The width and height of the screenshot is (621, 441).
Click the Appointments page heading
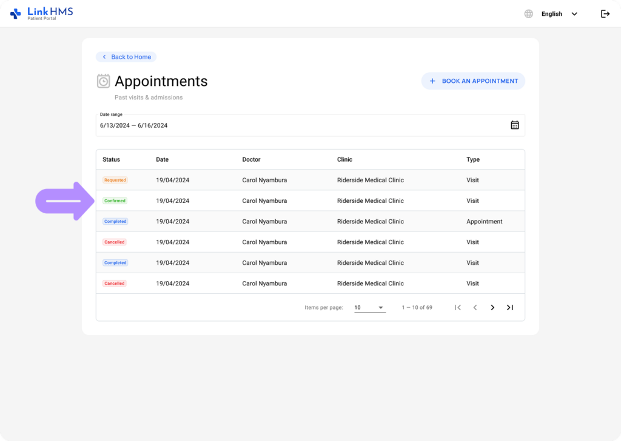(x=161, y=81)
